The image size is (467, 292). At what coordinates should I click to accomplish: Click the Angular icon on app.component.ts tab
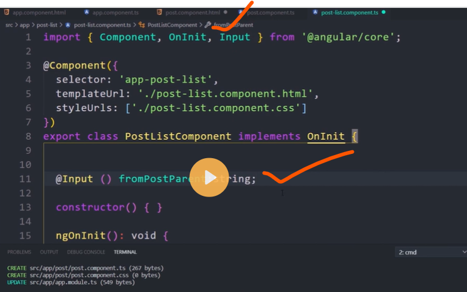[x=87, y=12]
